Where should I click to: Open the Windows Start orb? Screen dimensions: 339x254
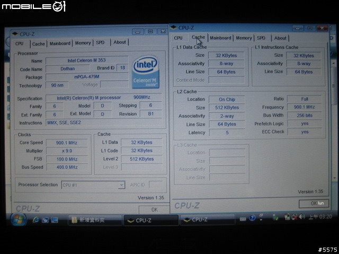point(19,220)
